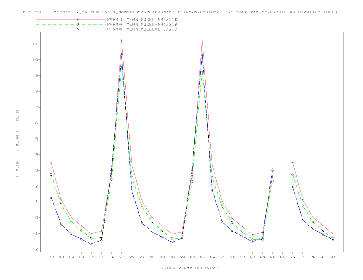
Task: Click y-axis tick label 3
Action: 37,170
